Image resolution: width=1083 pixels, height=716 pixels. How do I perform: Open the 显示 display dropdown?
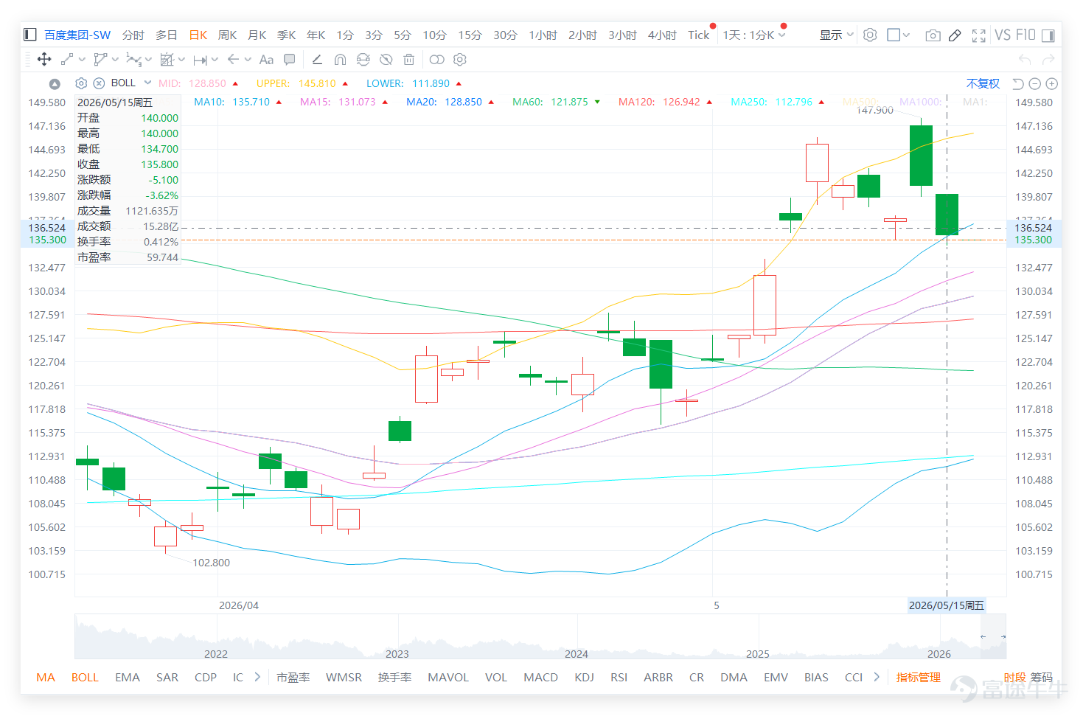click(837, 35)
